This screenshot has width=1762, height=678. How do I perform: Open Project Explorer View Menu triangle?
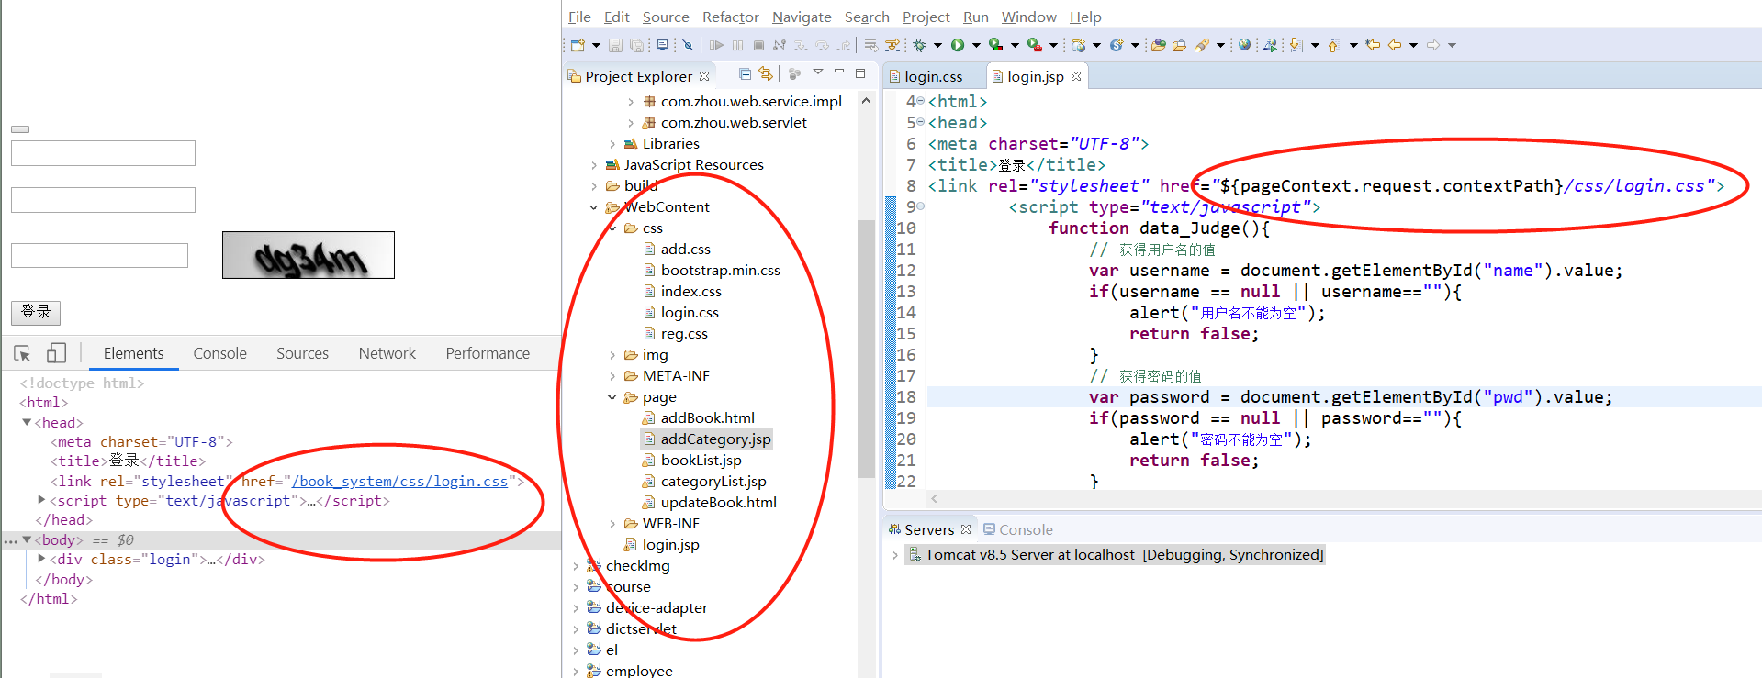pyautogui.click(x=817, y=72)
